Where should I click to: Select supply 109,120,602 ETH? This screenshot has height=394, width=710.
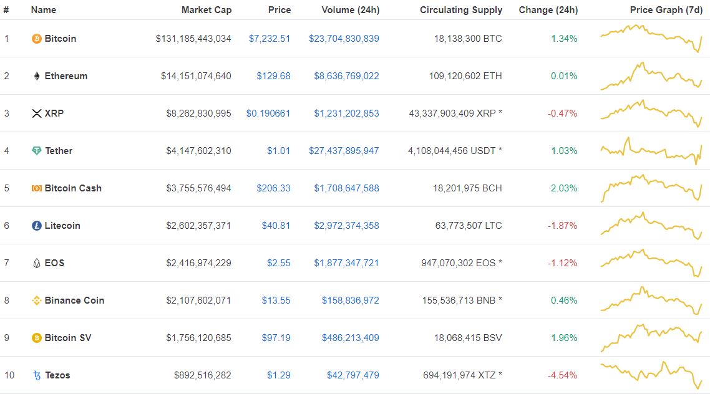coord(465,76)
